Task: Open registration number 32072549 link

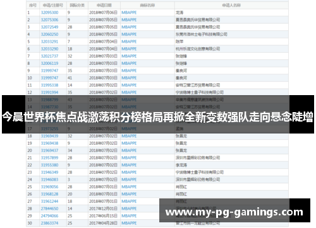Action: pos(49,27)
